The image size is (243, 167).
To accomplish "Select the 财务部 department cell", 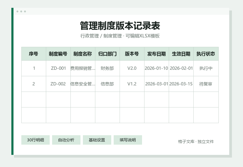I will [x=107, y=68].
